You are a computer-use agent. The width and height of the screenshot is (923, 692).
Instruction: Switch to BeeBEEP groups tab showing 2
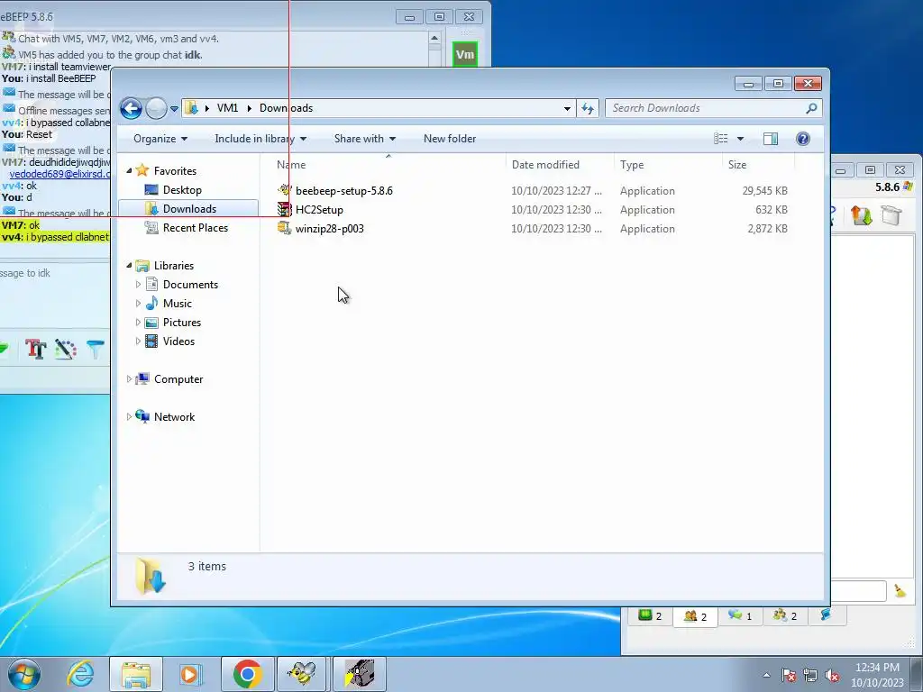pos(785,616)
